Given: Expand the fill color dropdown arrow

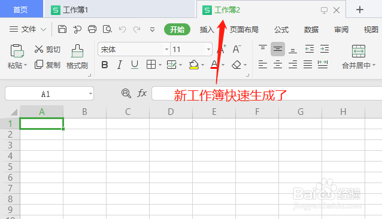Looking at the screenshot, I should (x=203, y=65).
